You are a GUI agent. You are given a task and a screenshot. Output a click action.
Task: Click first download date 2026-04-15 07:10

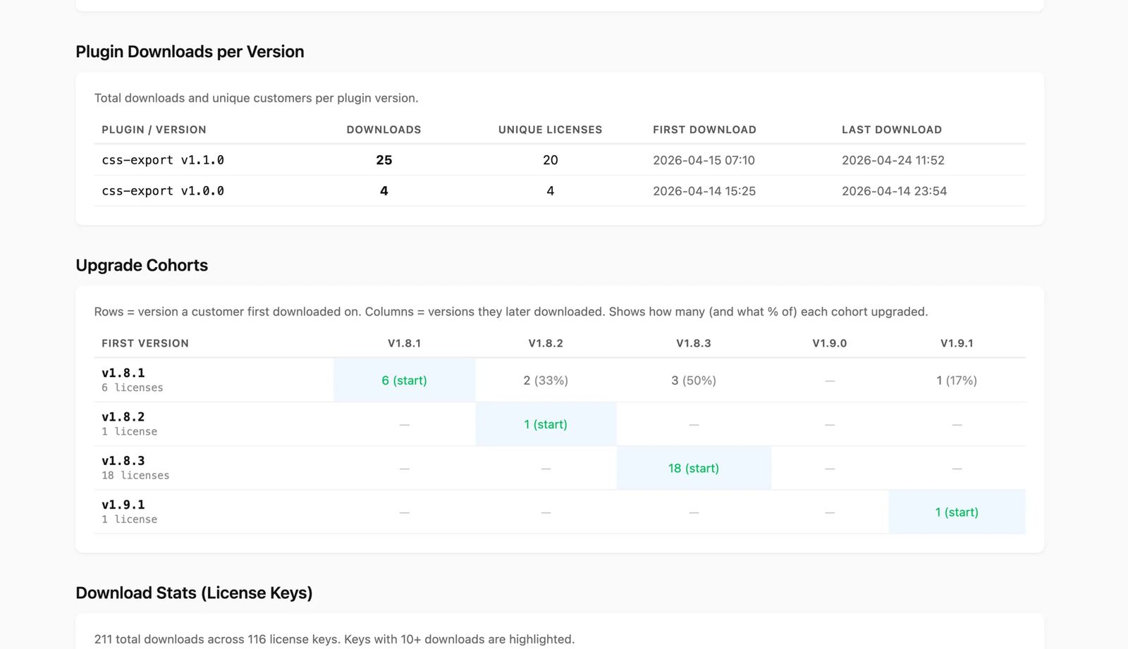pyautogui.click(x=704, y=160)
